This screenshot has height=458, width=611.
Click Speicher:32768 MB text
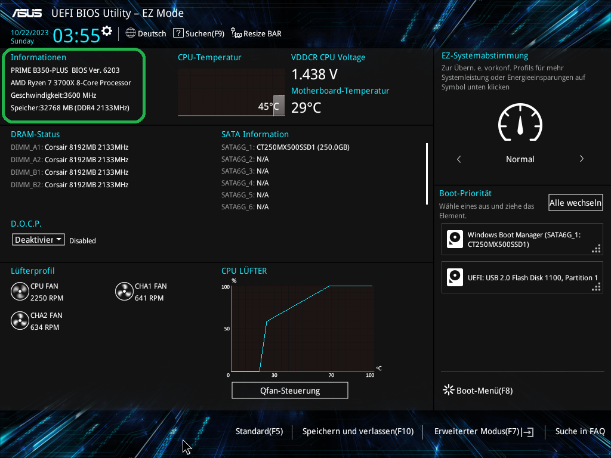(x=70, y=108)
